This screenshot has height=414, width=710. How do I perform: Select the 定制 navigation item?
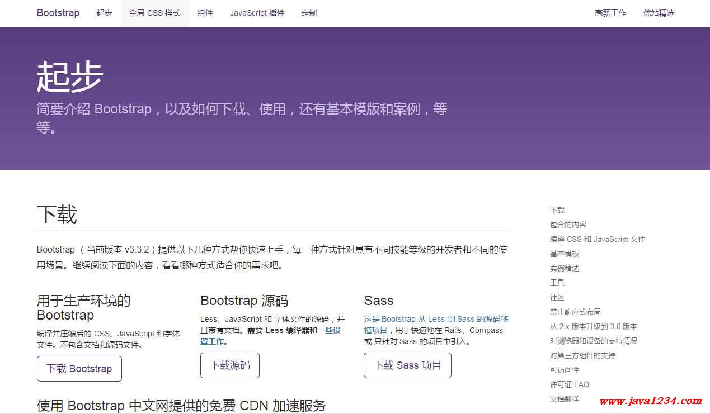tap(309, 13)
